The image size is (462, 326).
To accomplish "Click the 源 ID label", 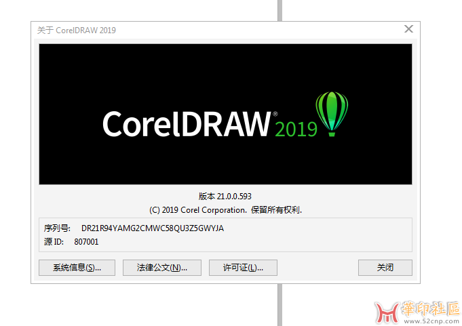I will pyautogui.click(x=54, y=241).
